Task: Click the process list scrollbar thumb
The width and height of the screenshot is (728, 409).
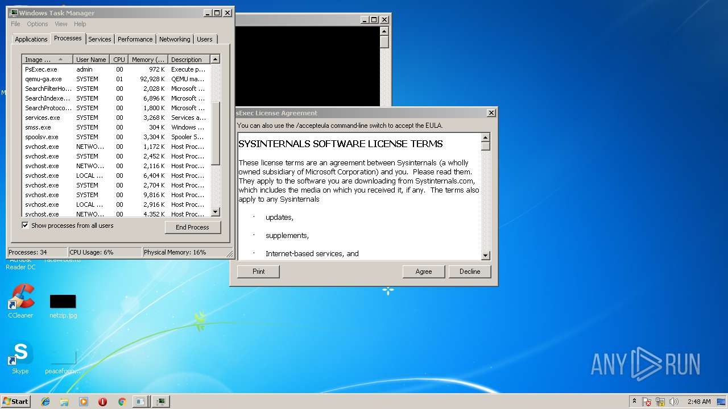Action: tap(215, 134)
